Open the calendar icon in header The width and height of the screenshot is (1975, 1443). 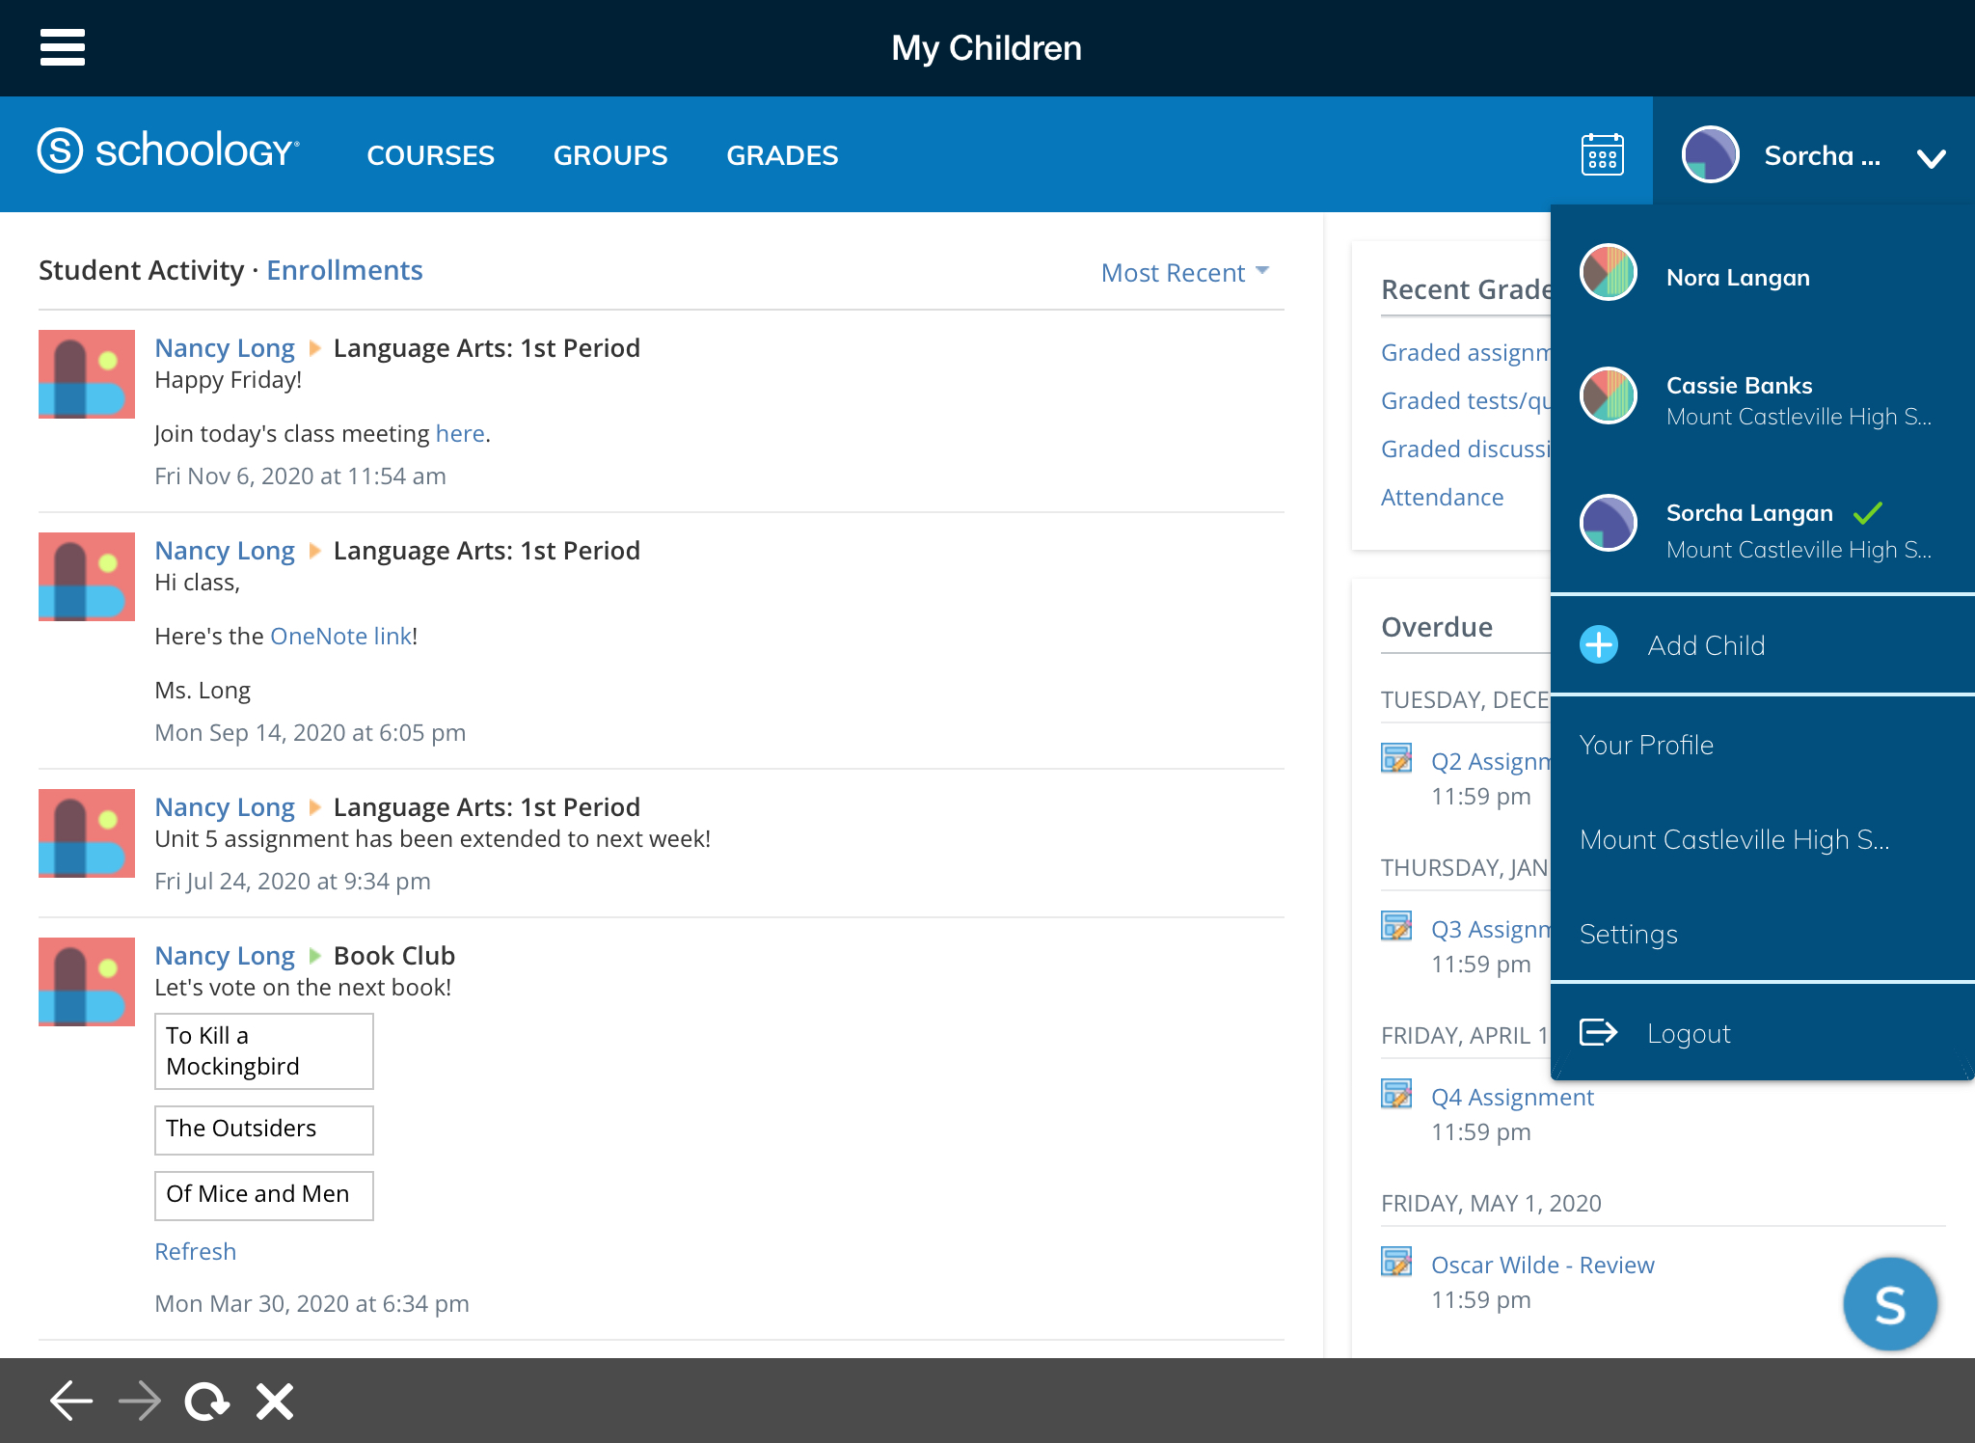1602,154
